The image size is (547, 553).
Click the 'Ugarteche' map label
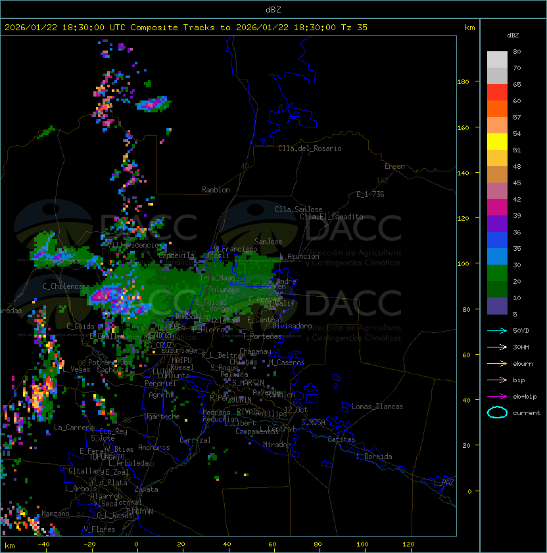tap(162, 416)
